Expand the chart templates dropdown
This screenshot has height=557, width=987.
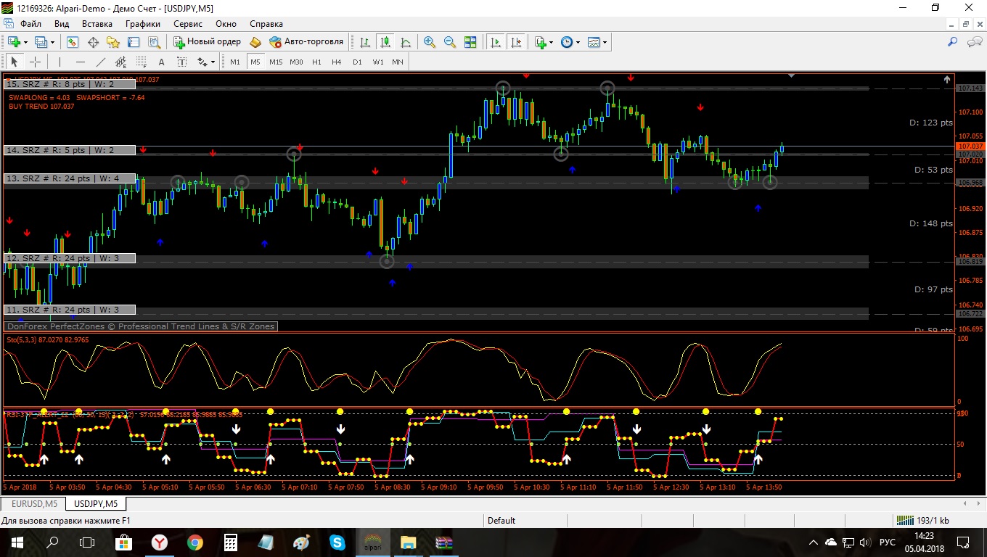(605, 42)
